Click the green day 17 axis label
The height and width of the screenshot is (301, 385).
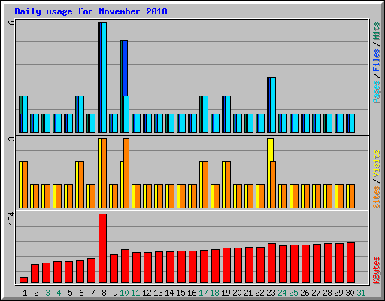click(203, 293)
